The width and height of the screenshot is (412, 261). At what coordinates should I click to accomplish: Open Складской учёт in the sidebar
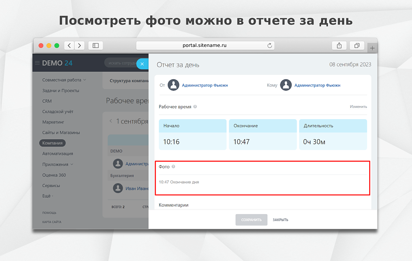coord(58,111)
